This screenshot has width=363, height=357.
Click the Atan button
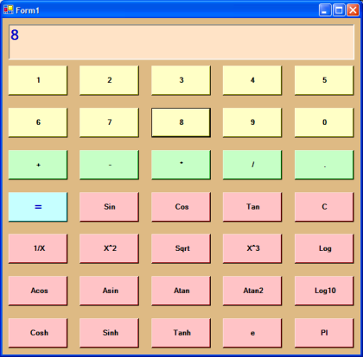[x=181, y=291]
